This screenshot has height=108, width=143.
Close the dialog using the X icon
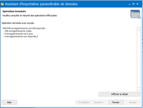tap(137, 4)
